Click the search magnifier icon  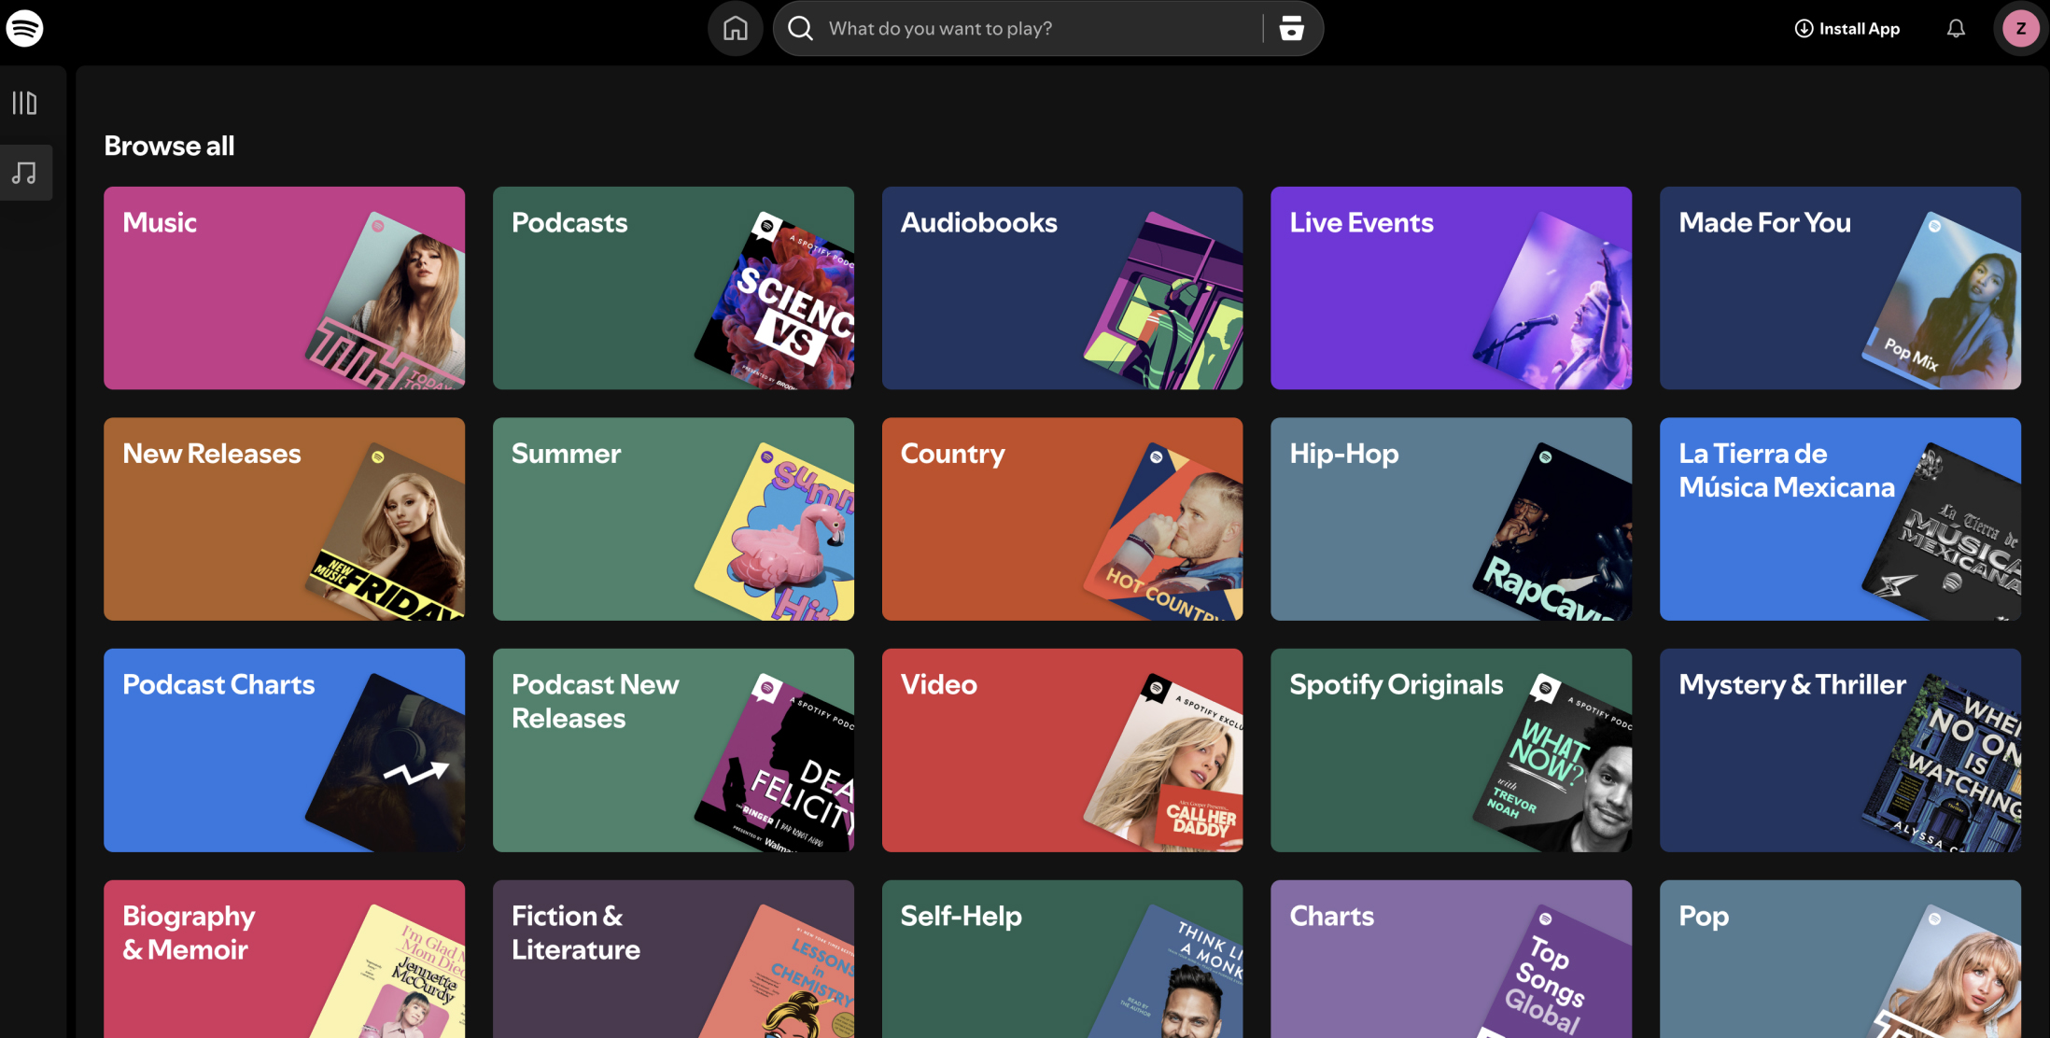coord(800,29)
